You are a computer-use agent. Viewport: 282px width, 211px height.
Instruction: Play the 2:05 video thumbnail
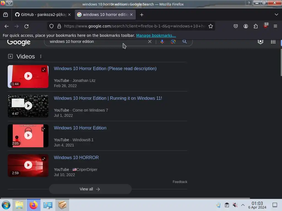pyautogui.click(x=28, y=136)
